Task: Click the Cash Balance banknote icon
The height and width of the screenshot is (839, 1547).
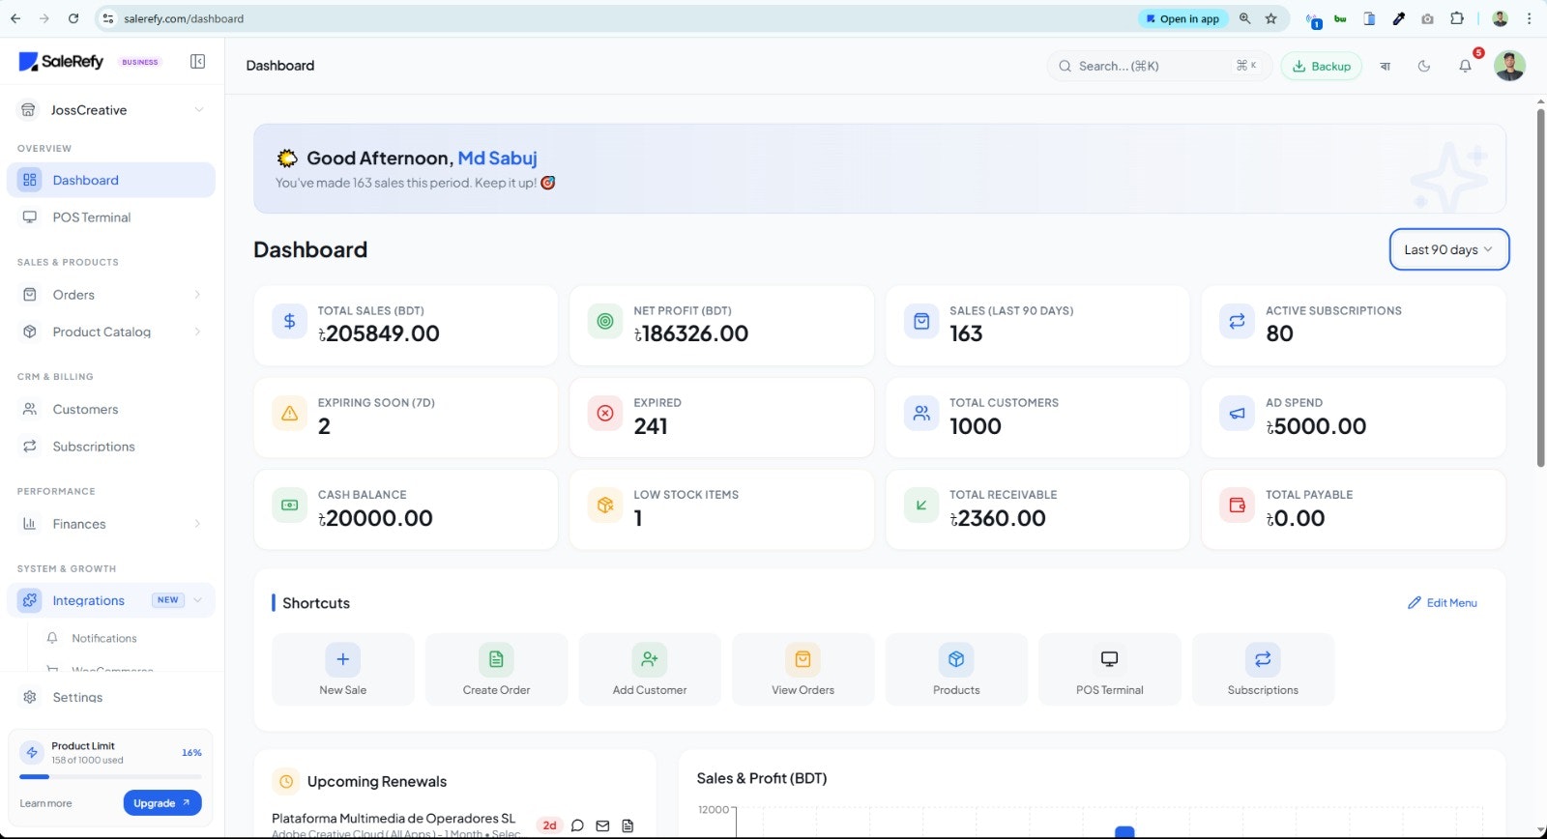Action: [289, 505]
